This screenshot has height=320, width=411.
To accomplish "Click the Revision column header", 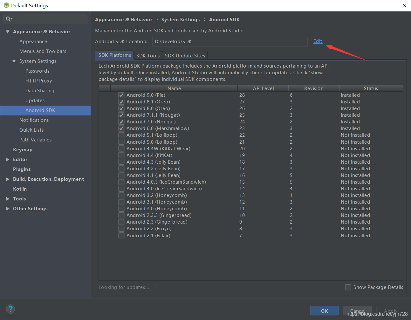I will tap(314, 88).
